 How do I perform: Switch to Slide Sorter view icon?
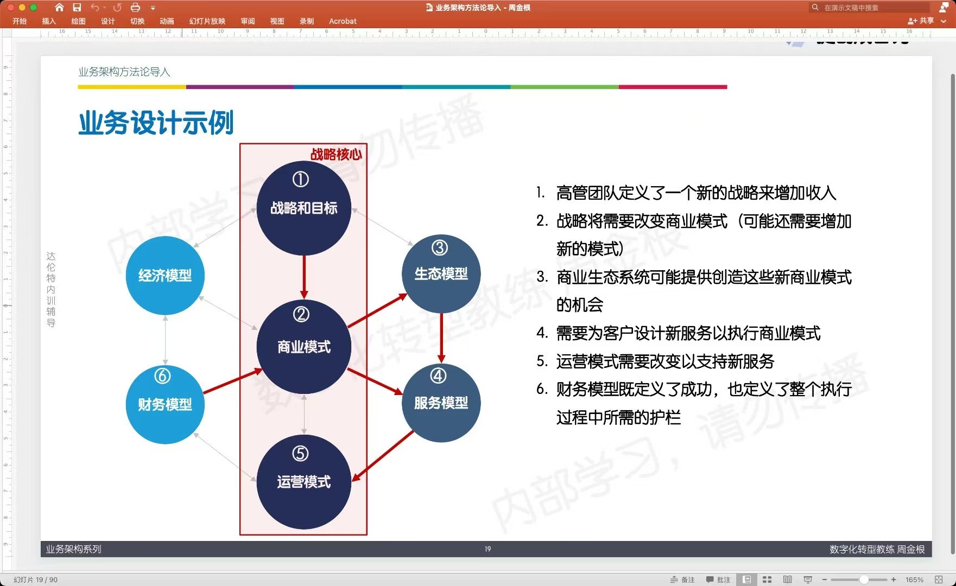click(x=767, y=579)
